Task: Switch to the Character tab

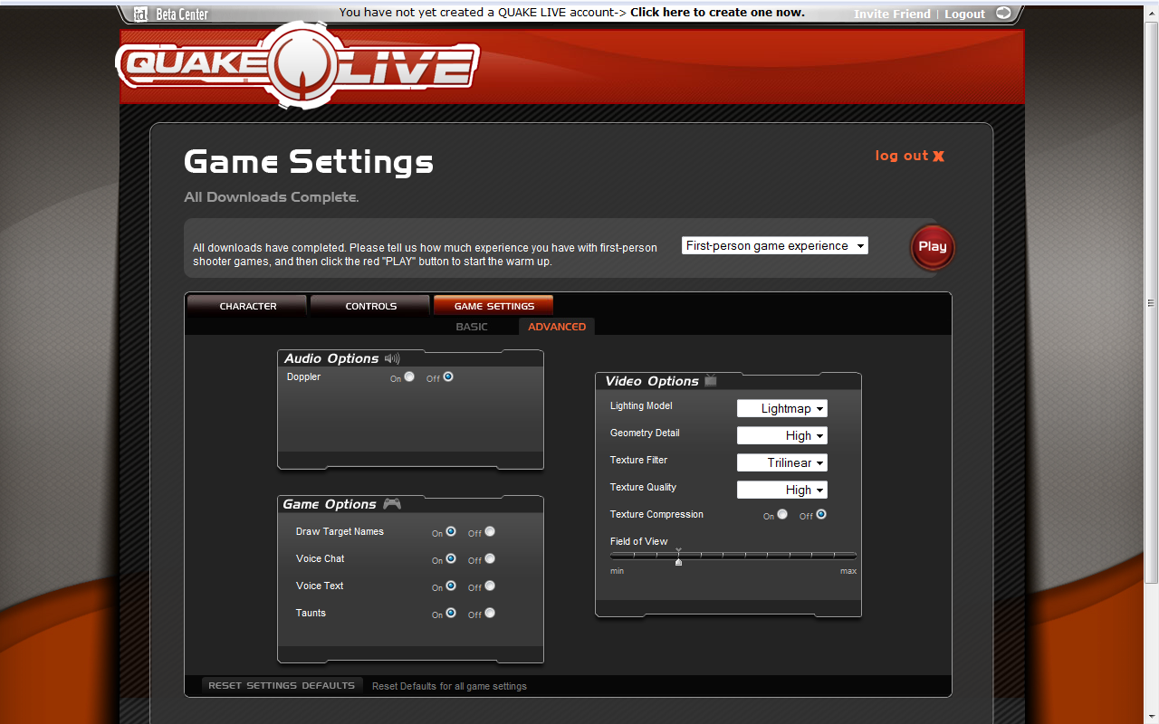Action: 247,306
